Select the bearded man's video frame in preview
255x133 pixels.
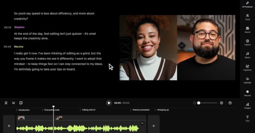(206, 48)
